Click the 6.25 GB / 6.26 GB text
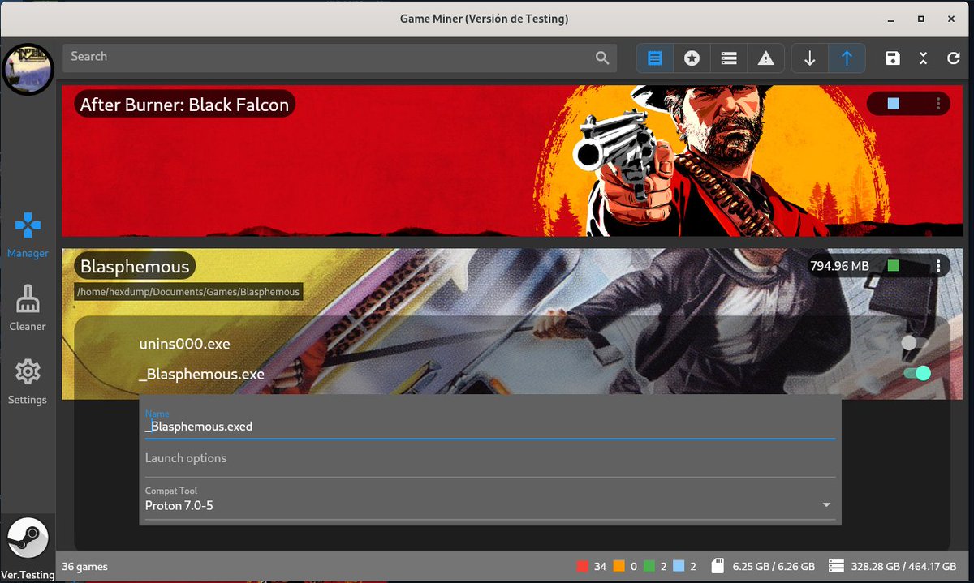 point(773,566)
